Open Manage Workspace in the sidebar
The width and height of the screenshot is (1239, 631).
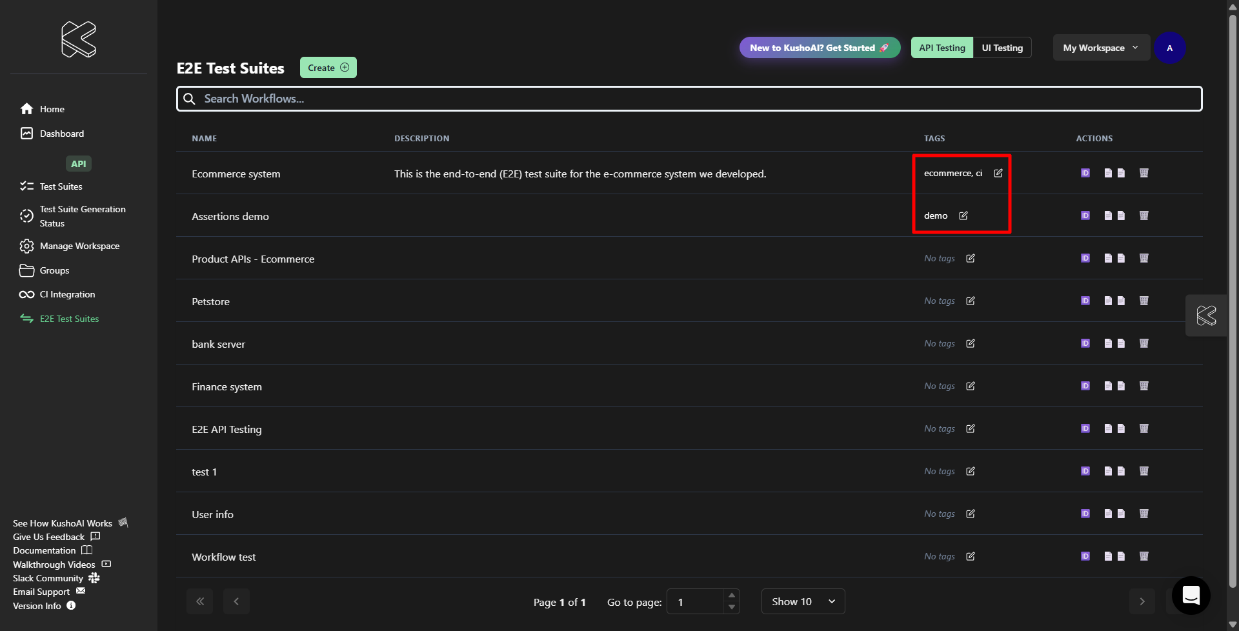(x=79, y=246)
